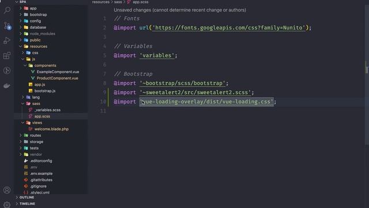
Task: Click the Google Fonts Nunito URL
Action: coord(229,28)
